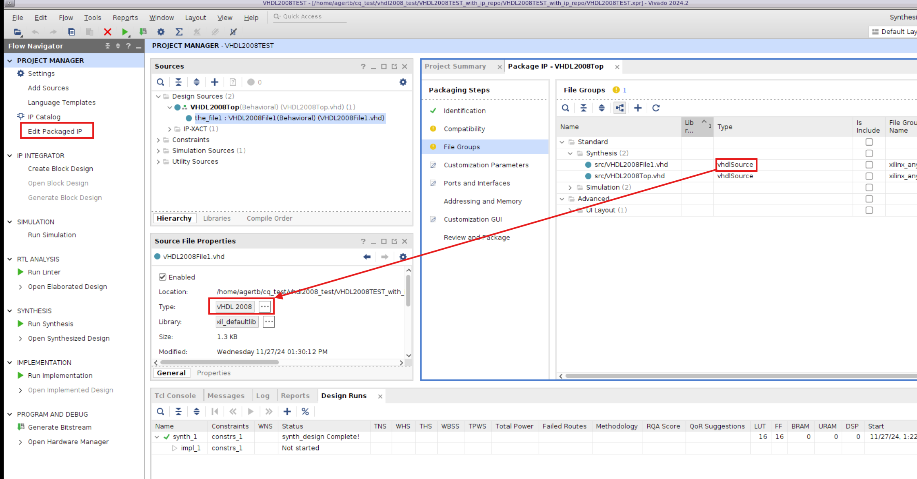Click Edit Packaged IP in Flow Navigator
The width and height of the screenshot is (917, 479).
coord(55,131)
